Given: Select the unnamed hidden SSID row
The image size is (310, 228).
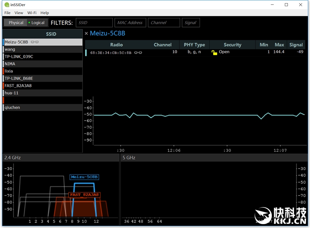Looking at the screenshot, I should pos(43,100).
